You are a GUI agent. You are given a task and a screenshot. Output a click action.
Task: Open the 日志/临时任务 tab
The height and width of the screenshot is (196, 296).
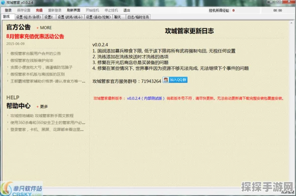(138, 17)
